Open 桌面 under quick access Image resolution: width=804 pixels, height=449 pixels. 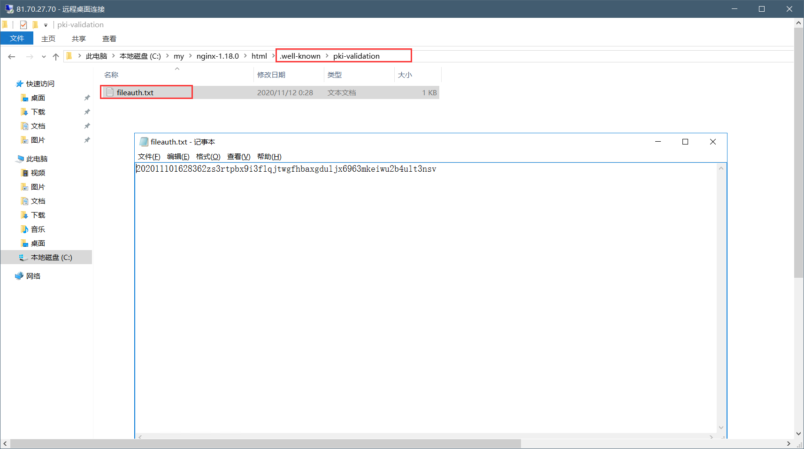pyautogui.click(x=38, y=98)
